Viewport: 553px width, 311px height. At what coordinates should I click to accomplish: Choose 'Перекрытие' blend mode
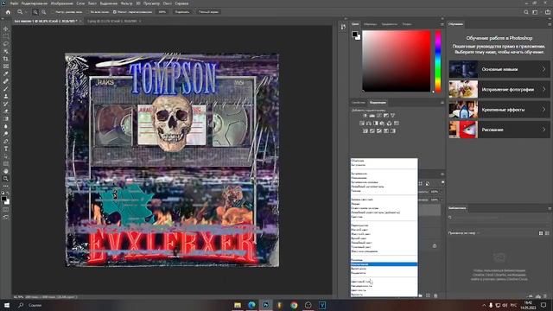[359, 225]
